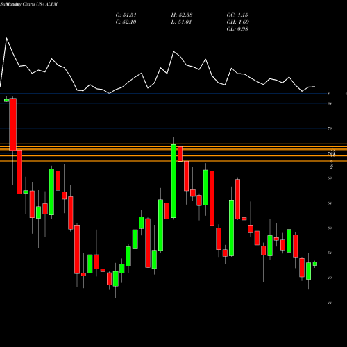
Task: Click the close value C: 52.10
Action: click(x=126, y=22)
